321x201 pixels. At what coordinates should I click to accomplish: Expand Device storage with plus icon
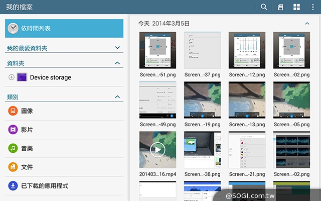point(12,77)
